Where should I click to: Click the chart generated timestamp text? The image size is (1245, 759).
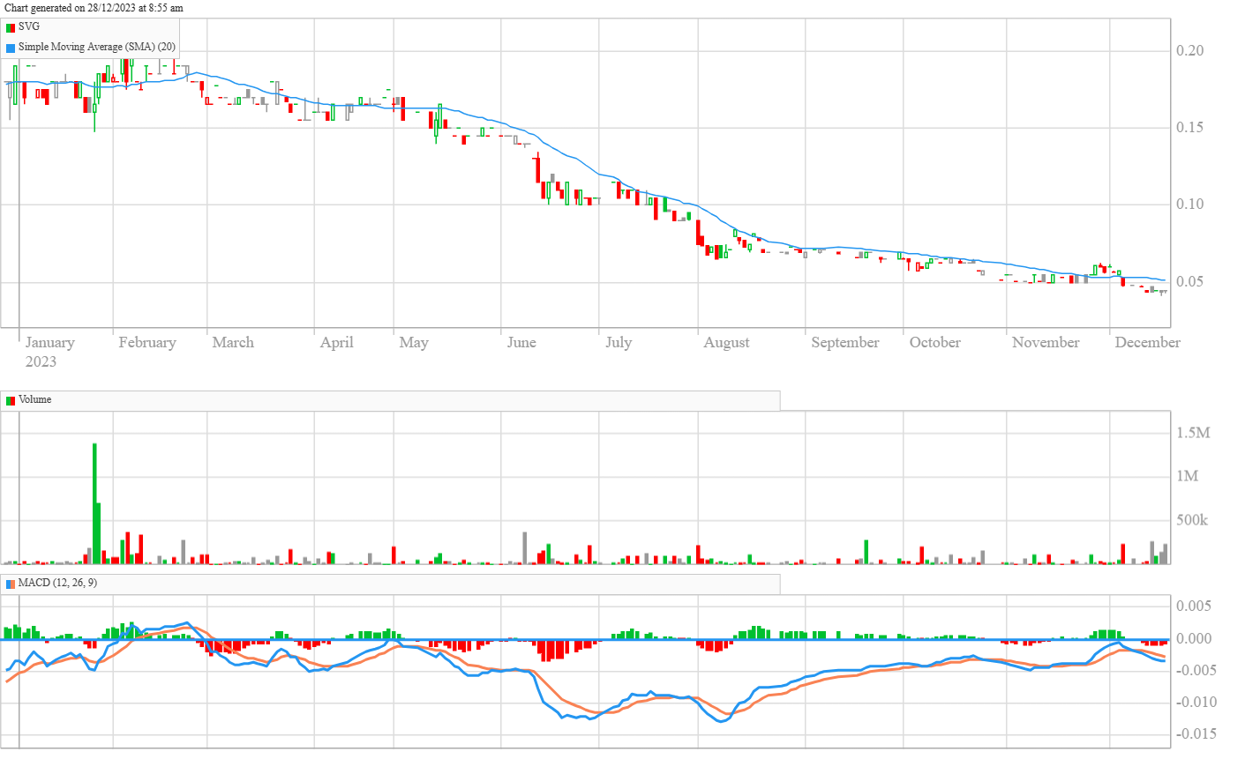click(x=94, y=8)
